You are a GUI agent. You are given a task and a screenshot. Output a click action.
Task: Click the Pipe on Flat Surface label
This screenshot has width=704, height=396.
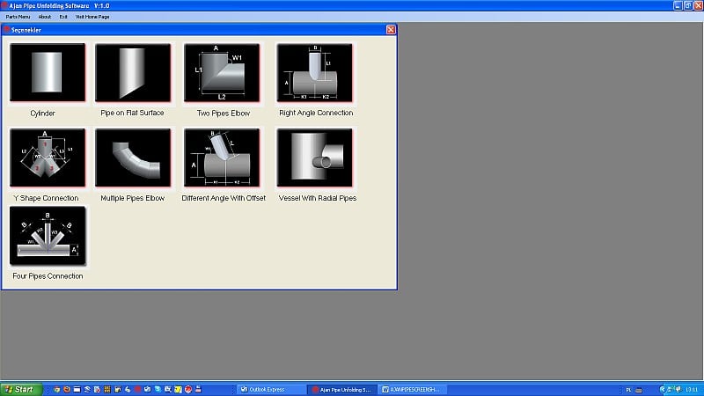tap(132, 113)
